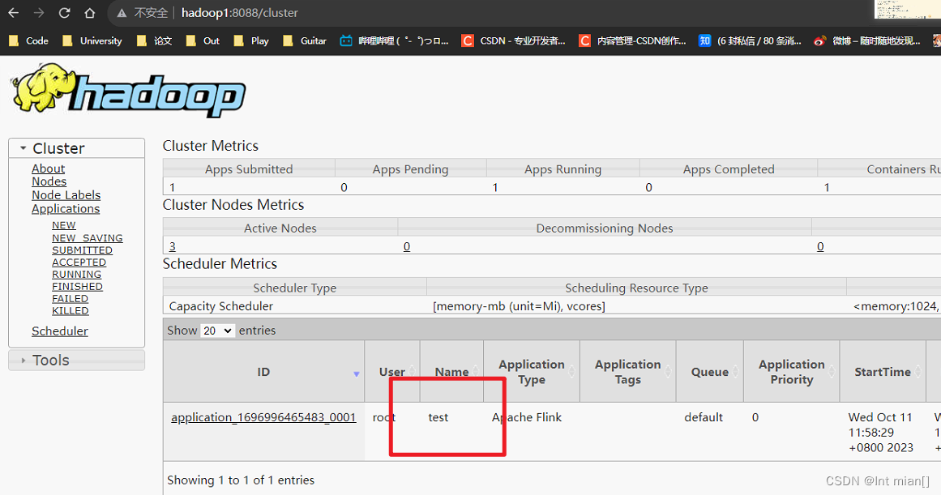Open the About link
Viewport: 941px width, 495px height.
click(x=48, y=169)
